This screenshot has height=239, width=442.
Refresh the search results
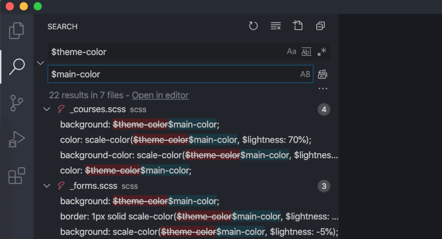253,26
